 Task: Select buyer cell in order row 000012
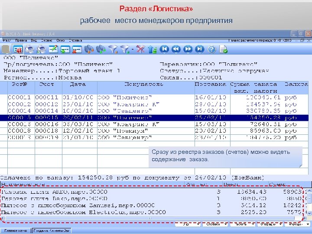point(146,104)
